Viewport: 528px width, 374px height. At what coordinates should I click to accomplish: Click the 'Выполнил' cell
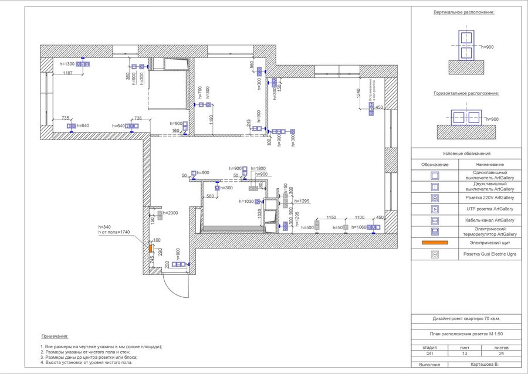click(429, 365)
